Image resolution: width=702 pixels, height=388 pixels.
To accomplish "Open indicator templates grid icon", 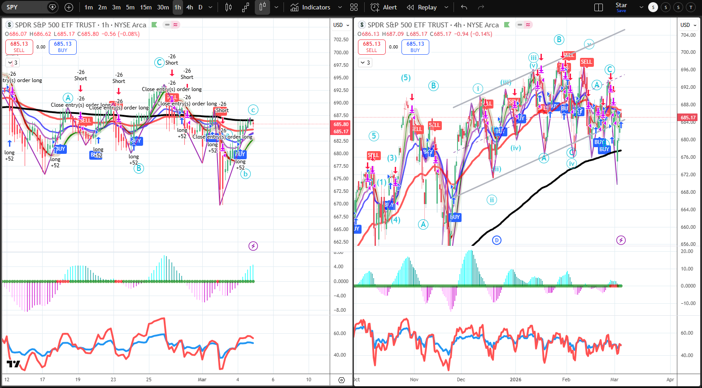I will coord(354,7).
